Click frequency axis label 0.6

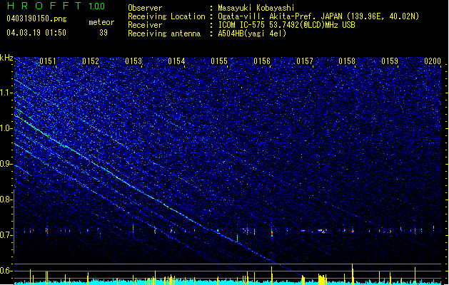tap(6, 271)
